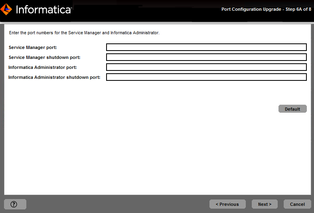Click the Informatica wordmark text

tap(43, 10)
